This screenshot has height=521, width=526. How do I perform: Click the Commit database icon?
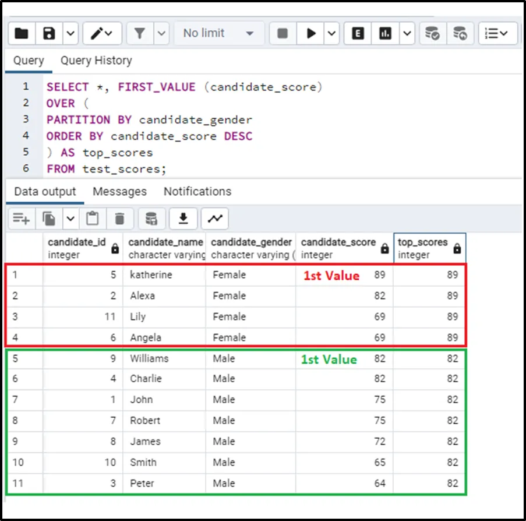tap(432, 33)
